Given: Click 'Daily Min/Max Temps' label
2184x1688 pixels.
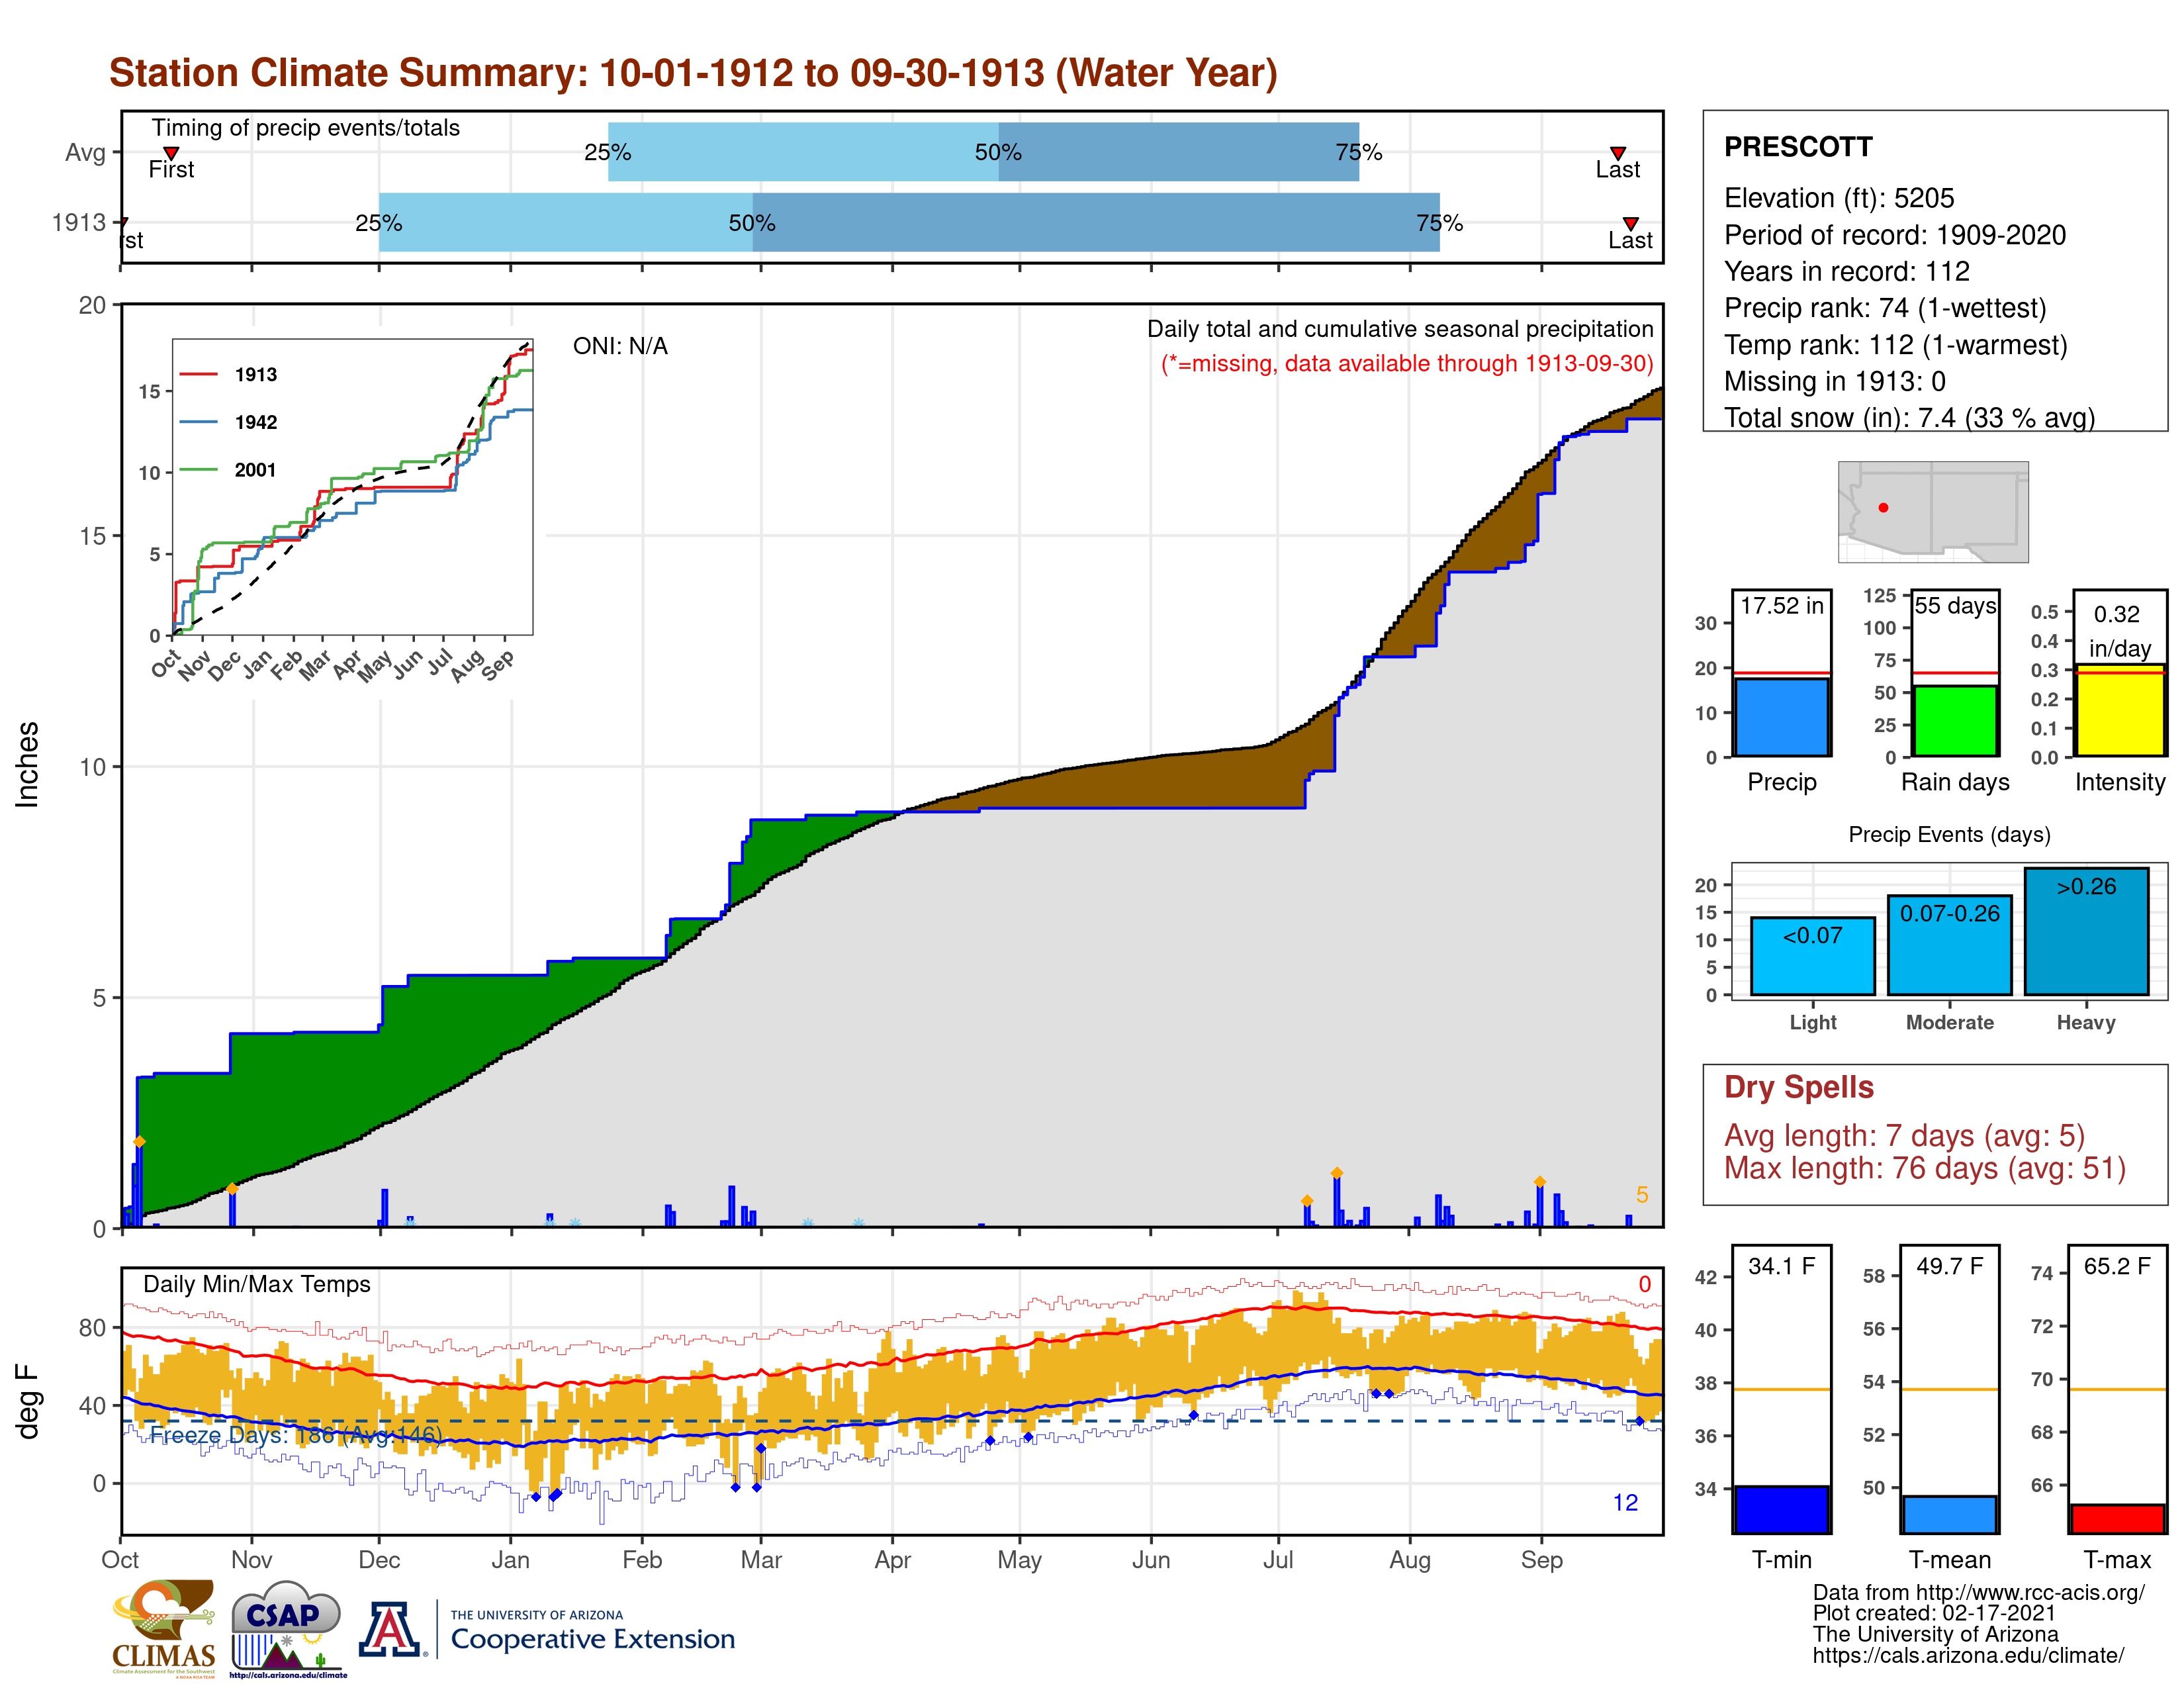Looking at the screenshot, I should [256, 1284].
